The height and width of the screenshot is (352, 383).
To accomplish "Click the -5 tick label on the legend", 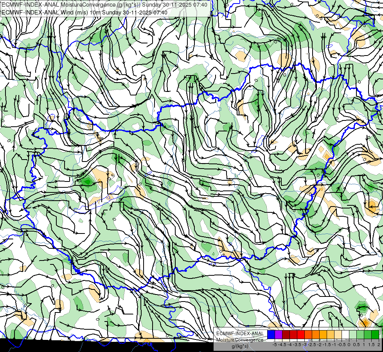I will pos(275,345).
